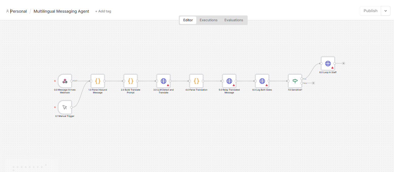Open the Parse Translation code node
The width and height of the screenshot is (394, 172).
tap(196, 81)
